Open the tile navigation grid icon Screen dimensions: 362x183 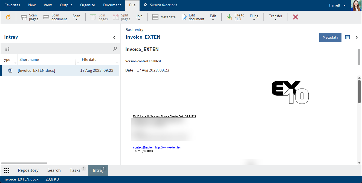tap(7, 170)
